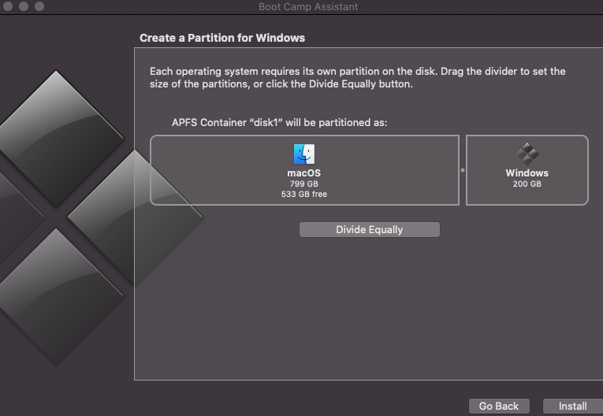Click the Boot Camp Assistant window title

click(x=308, y=6)
